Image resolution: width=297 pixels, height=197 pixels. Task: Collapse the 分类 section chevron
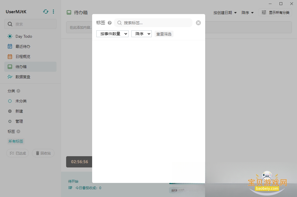tap(18, 91)
